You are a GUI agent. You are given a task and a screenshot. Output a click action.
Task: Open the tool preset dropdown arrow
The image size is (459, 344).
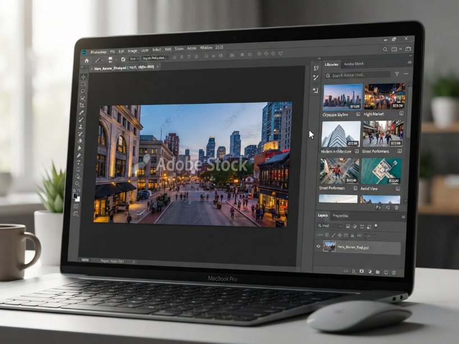point(102,60)
